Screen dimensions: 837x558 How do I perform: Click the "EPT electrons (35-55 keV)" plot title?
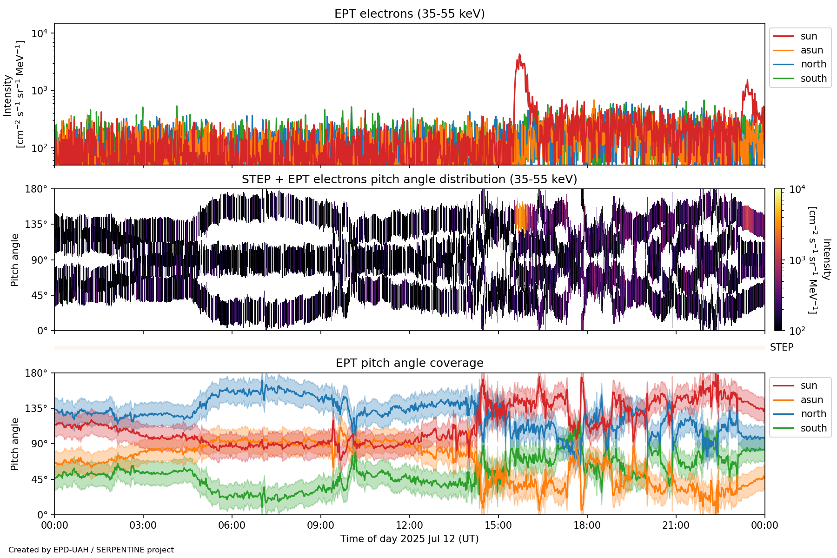(x=409, y=14)
